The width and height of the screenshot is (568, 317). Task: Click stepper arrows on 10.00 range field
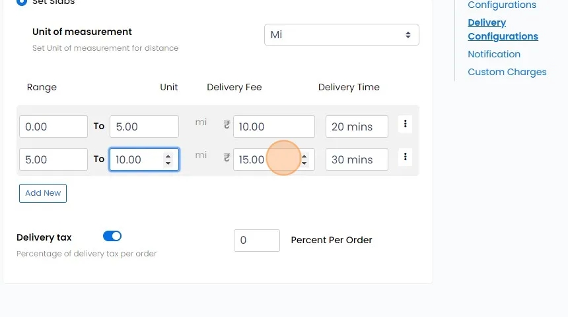(x=168, y=159)
